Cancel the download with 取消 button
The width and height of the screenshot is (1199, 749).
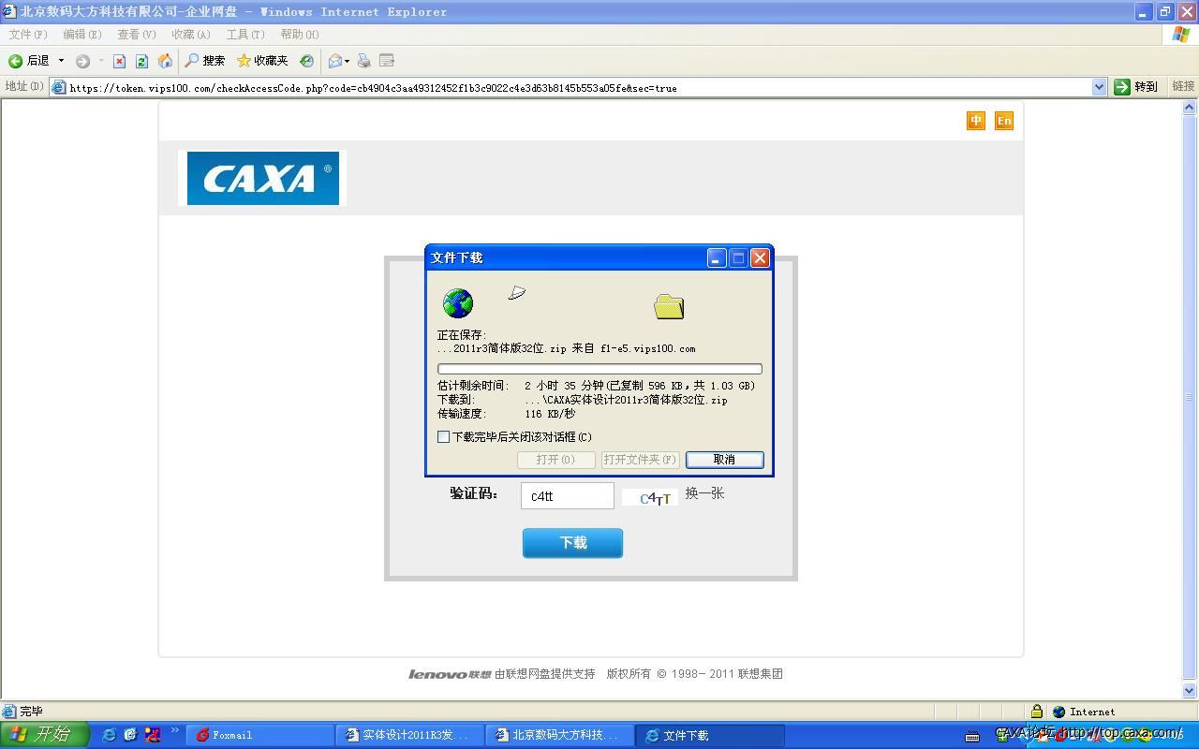click(725, 460)
